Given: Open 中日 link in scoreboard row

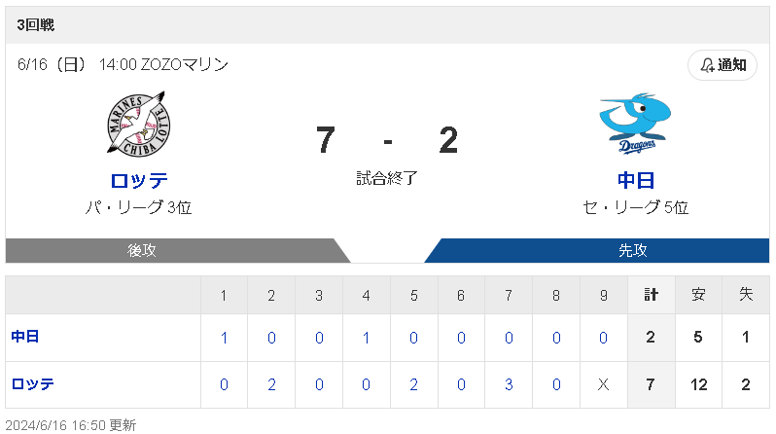Looking at the screenshot, I should click(24, 337).
